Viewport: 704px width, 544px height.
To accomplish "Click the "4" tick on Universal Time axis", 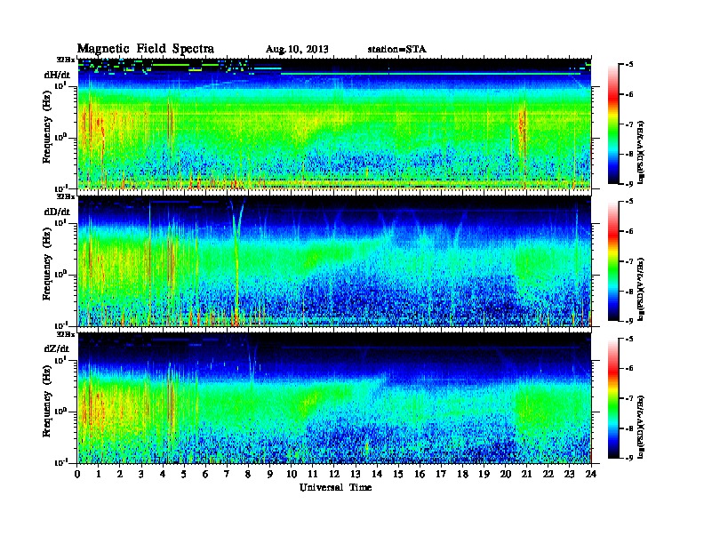I will point(163,474).
